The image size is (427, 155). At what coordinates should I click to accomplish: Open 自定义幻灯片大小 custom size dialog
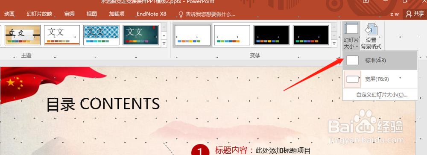tap(382, 95)
